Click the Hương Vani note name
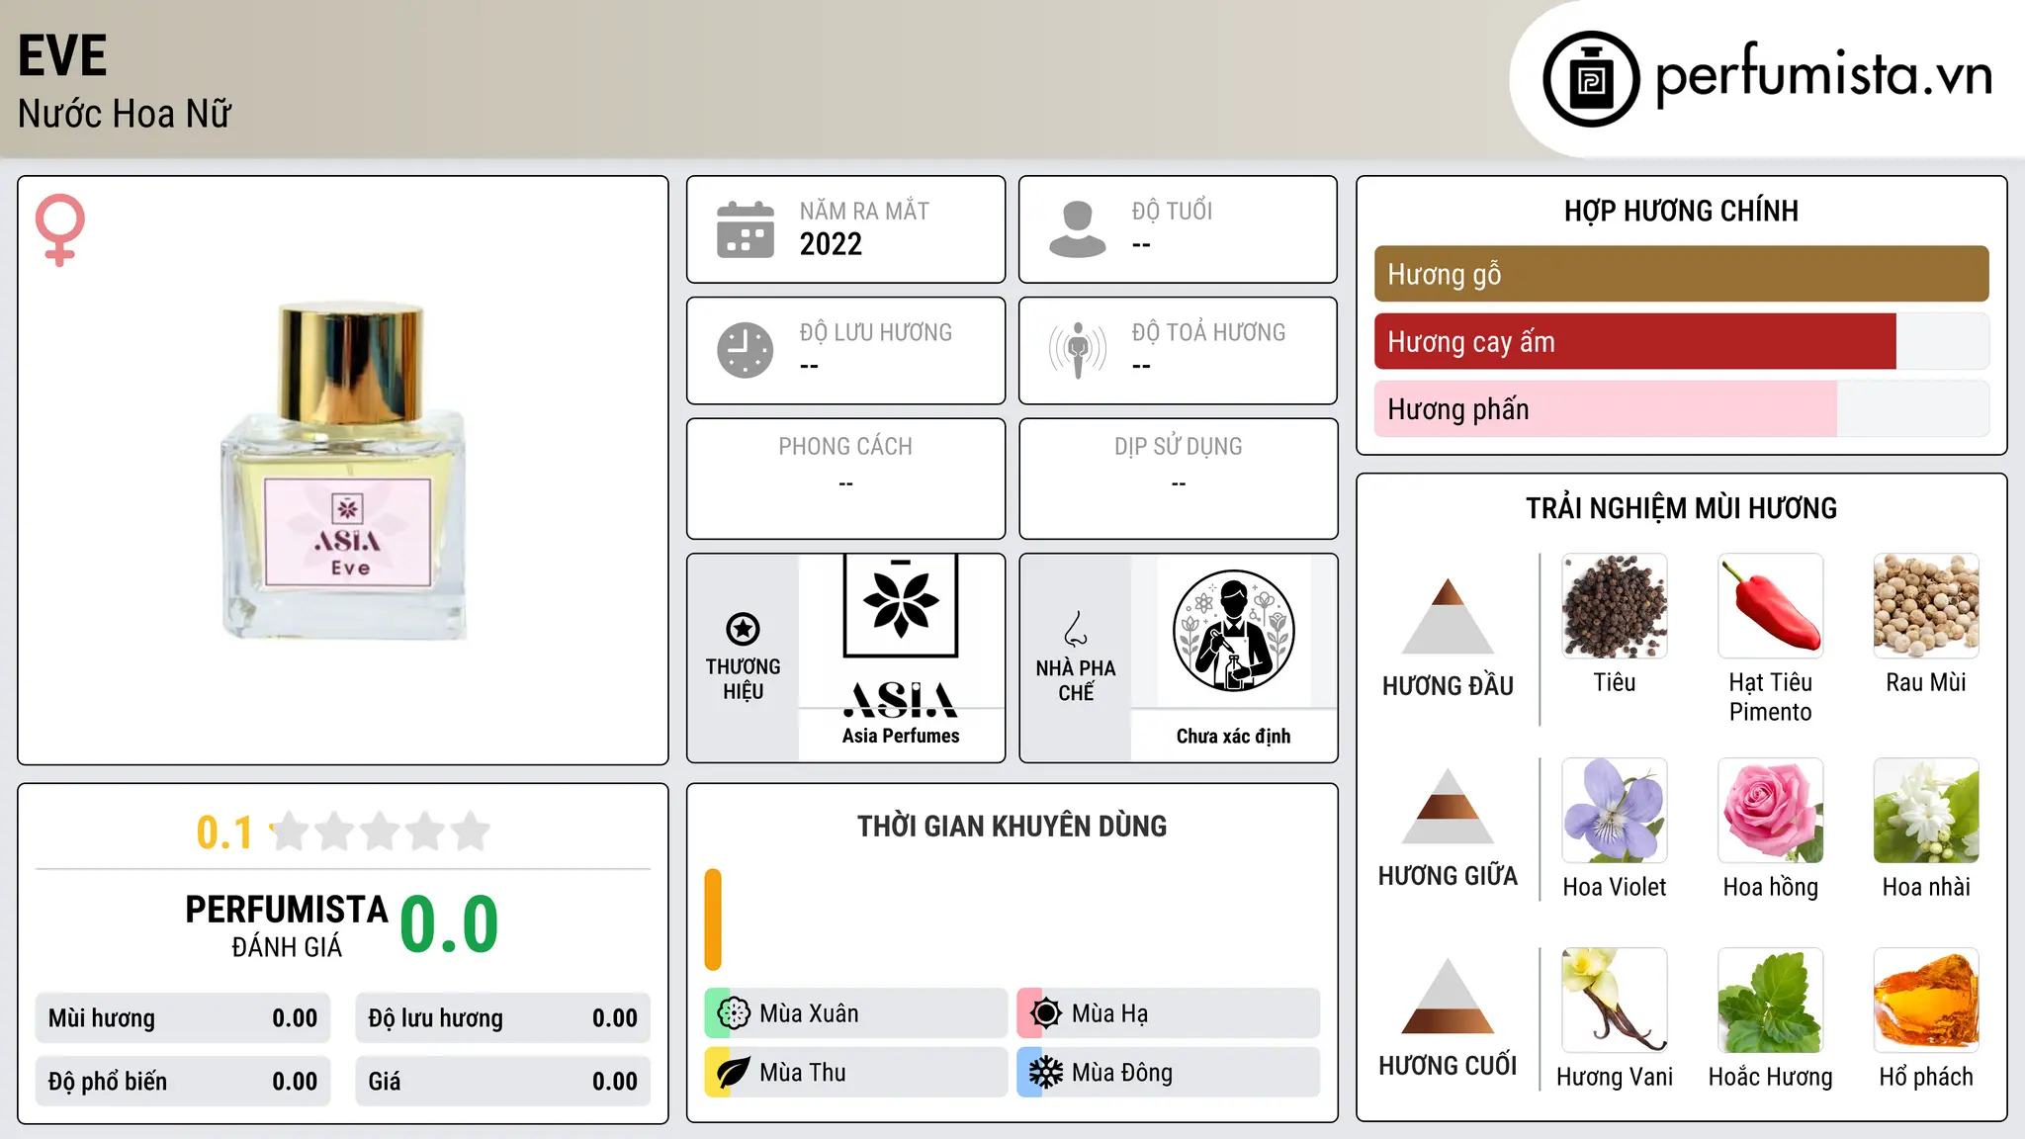This screenshot has width=2025, height=1139. pos(1615,1077)
